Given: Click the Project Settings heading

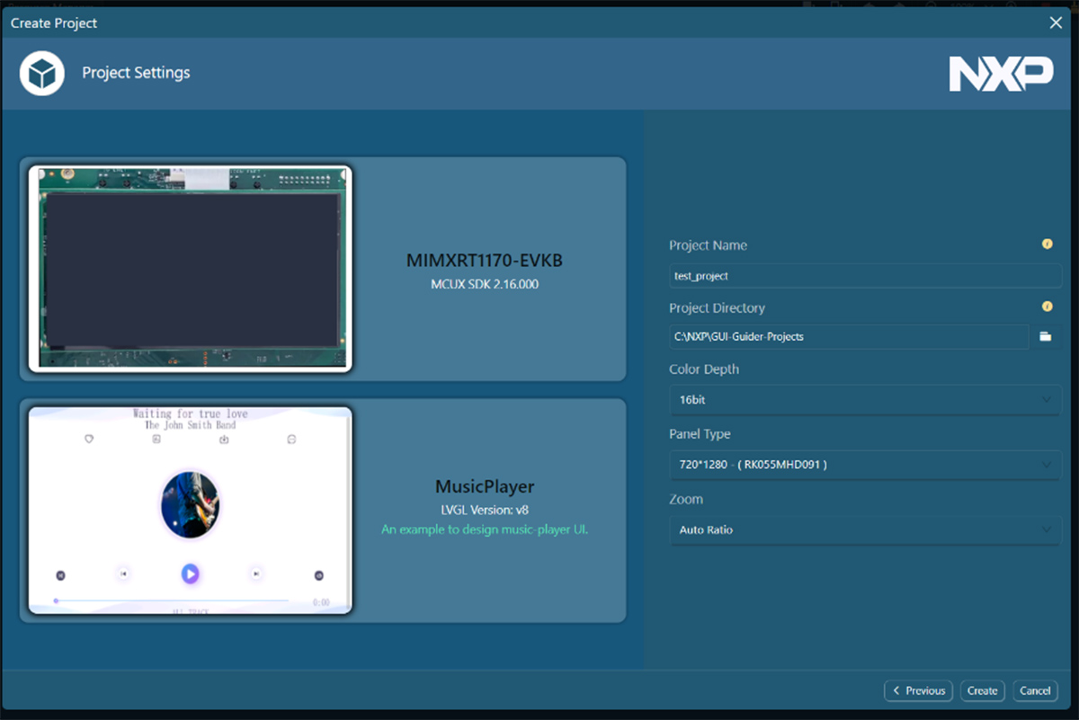Looking at the screenshot, I should click(136, 73).
